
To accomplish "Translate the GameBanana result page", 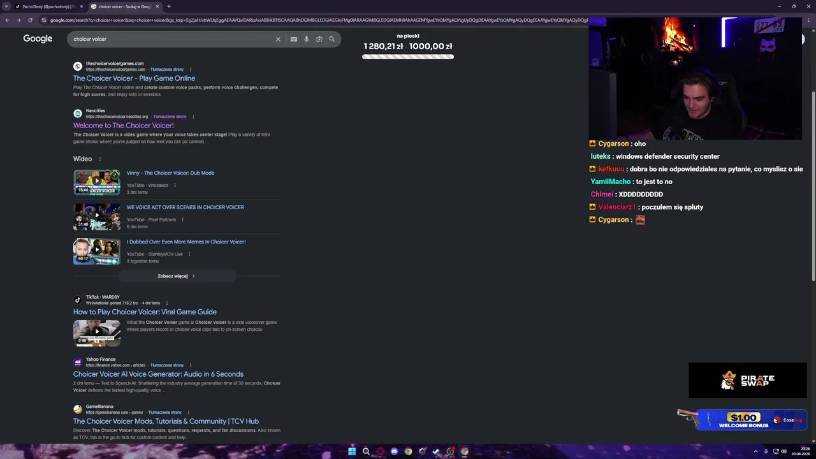I will 165,412.
